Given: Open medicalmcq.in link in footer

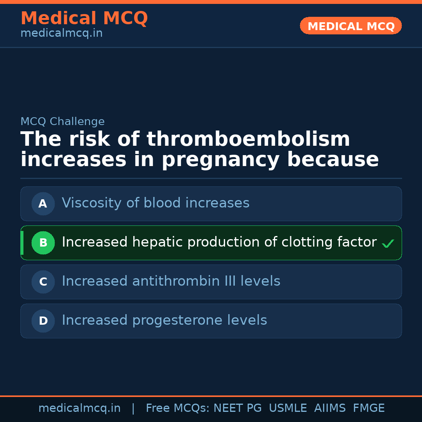Looking at the screenshot, I should click(x=79, y=408).
